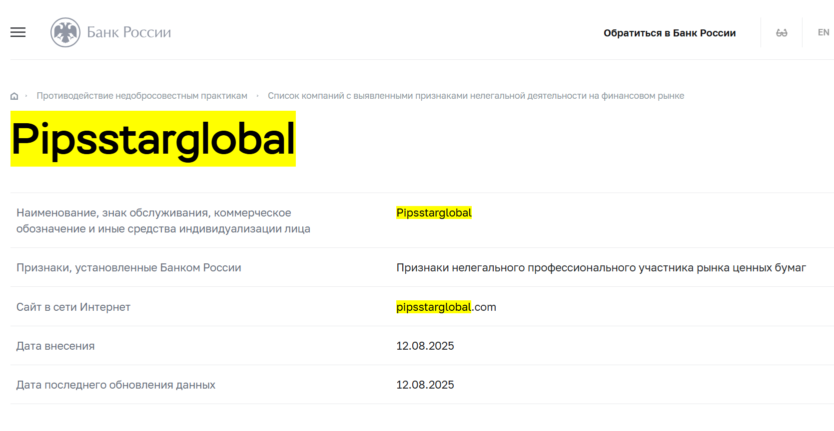The height and width of the screenshot is (431, 834).
Task: Select Признаки нелегального профессионального участника value
Action: tap(601, 268)
